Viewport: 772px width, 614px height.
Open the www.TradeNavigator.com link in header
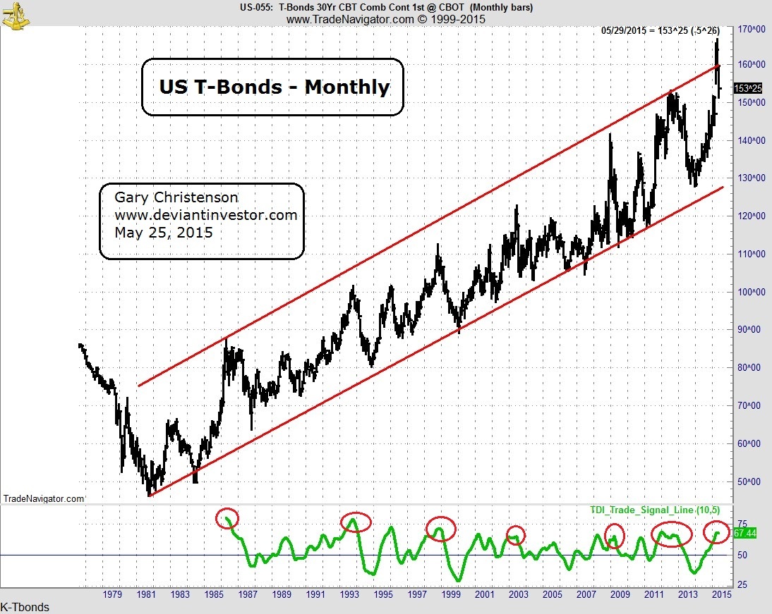click(x=350, y=19)
